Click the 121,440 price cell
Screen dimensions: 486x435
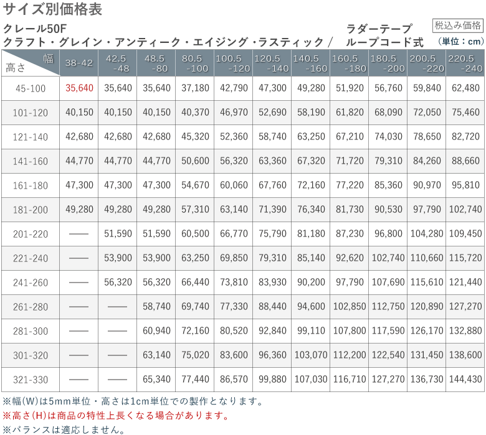tap(465, 283)
